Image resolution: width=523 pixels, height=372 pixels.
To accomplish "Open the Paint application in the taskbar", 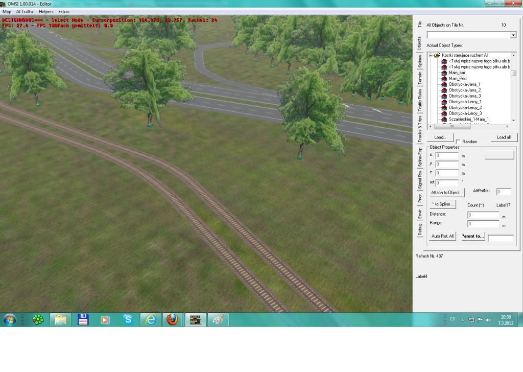I will tap(218, 320).
